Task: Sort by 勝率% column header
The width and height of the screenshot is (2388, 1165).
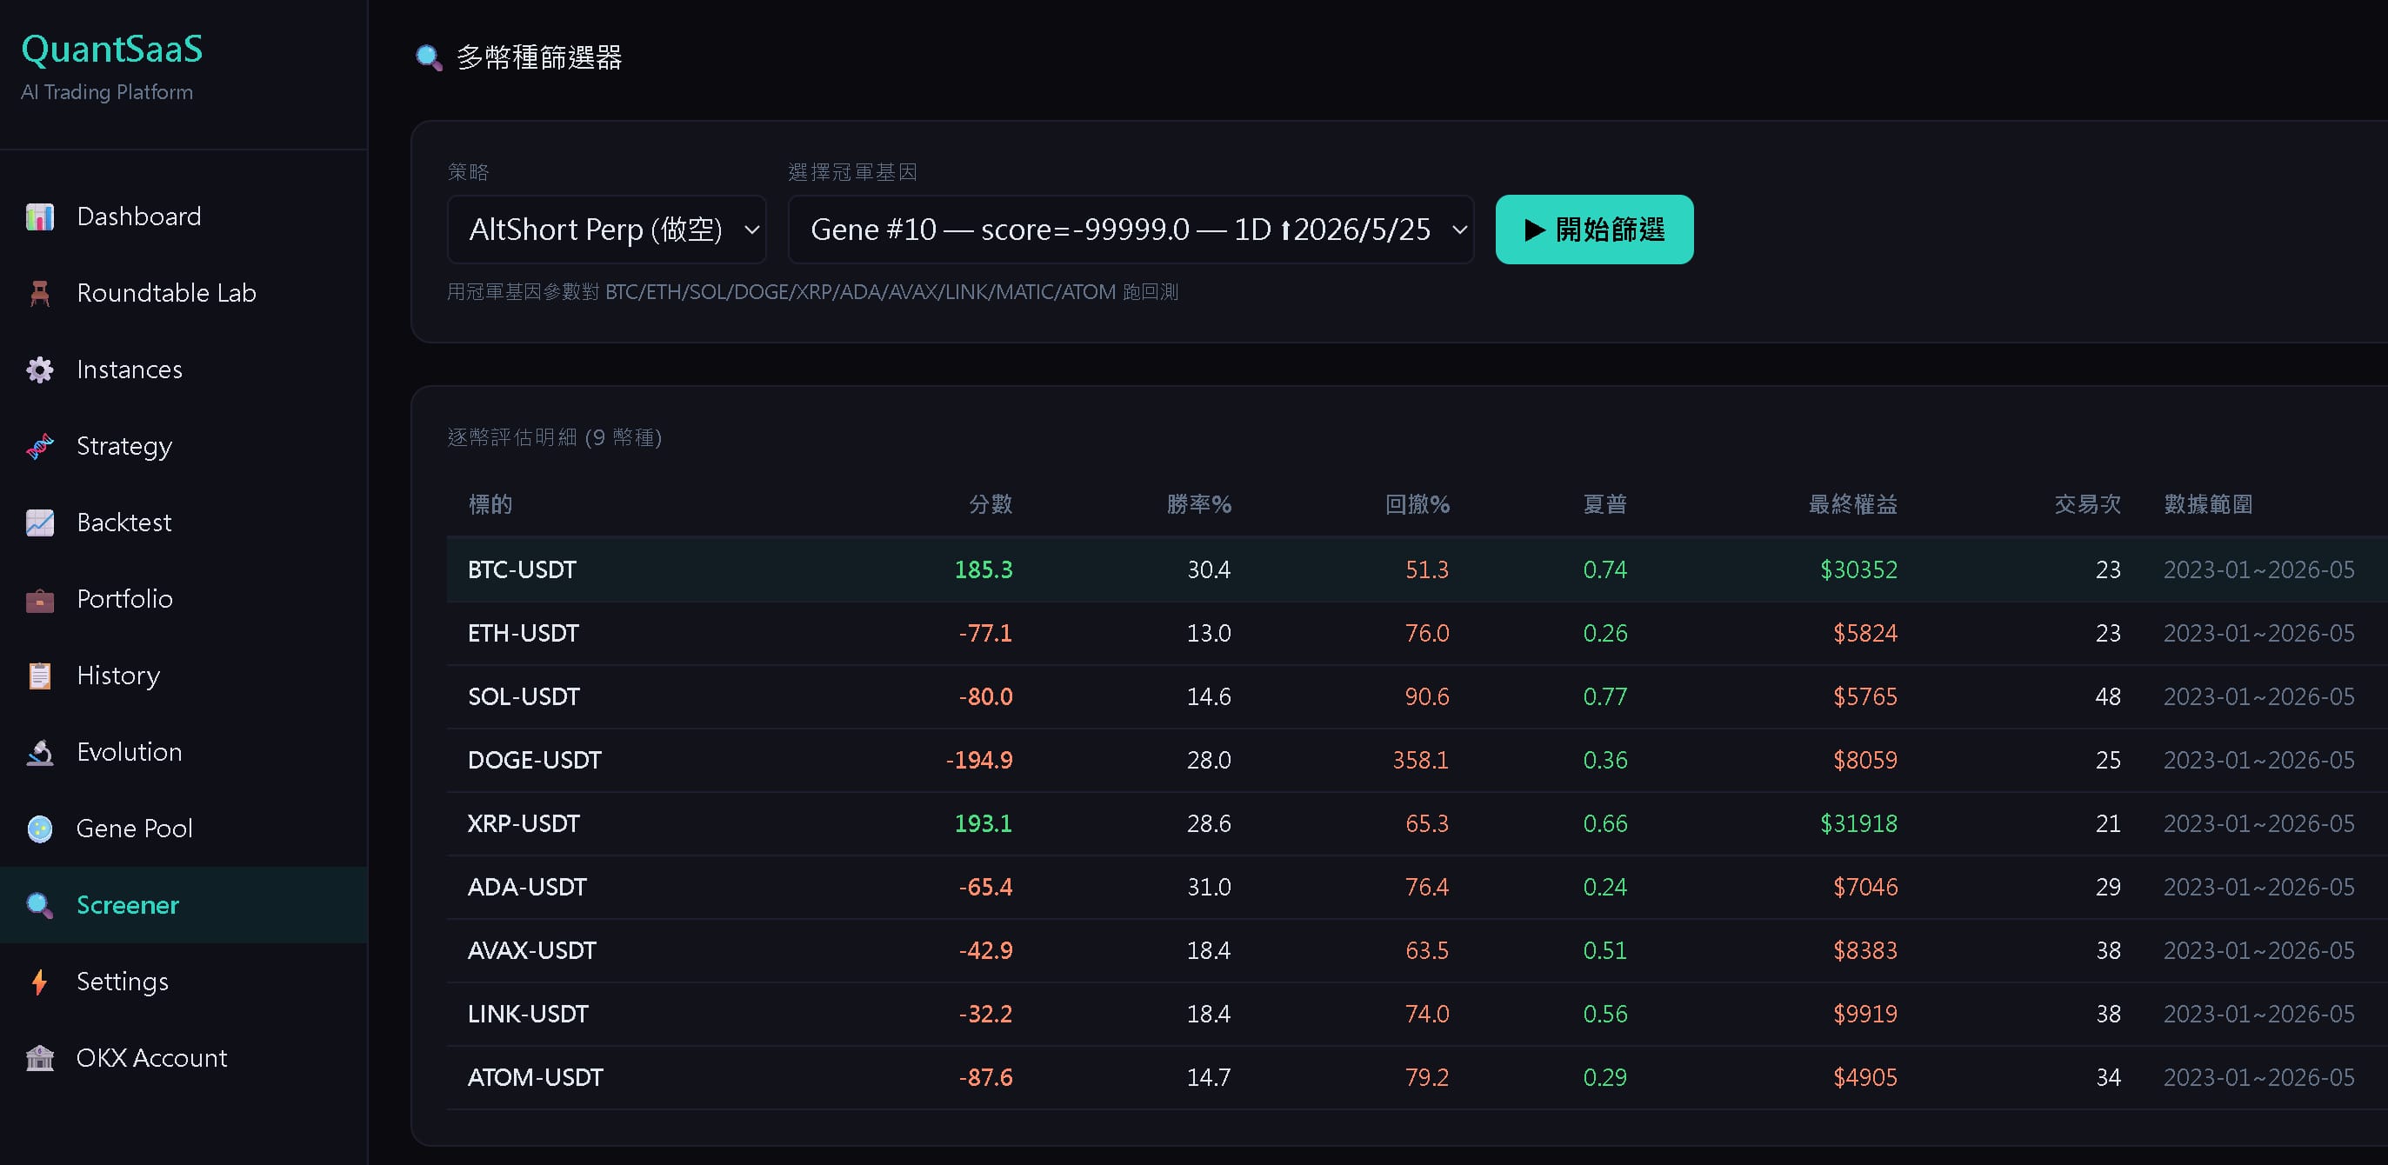Action: [x=1198, y=504]
